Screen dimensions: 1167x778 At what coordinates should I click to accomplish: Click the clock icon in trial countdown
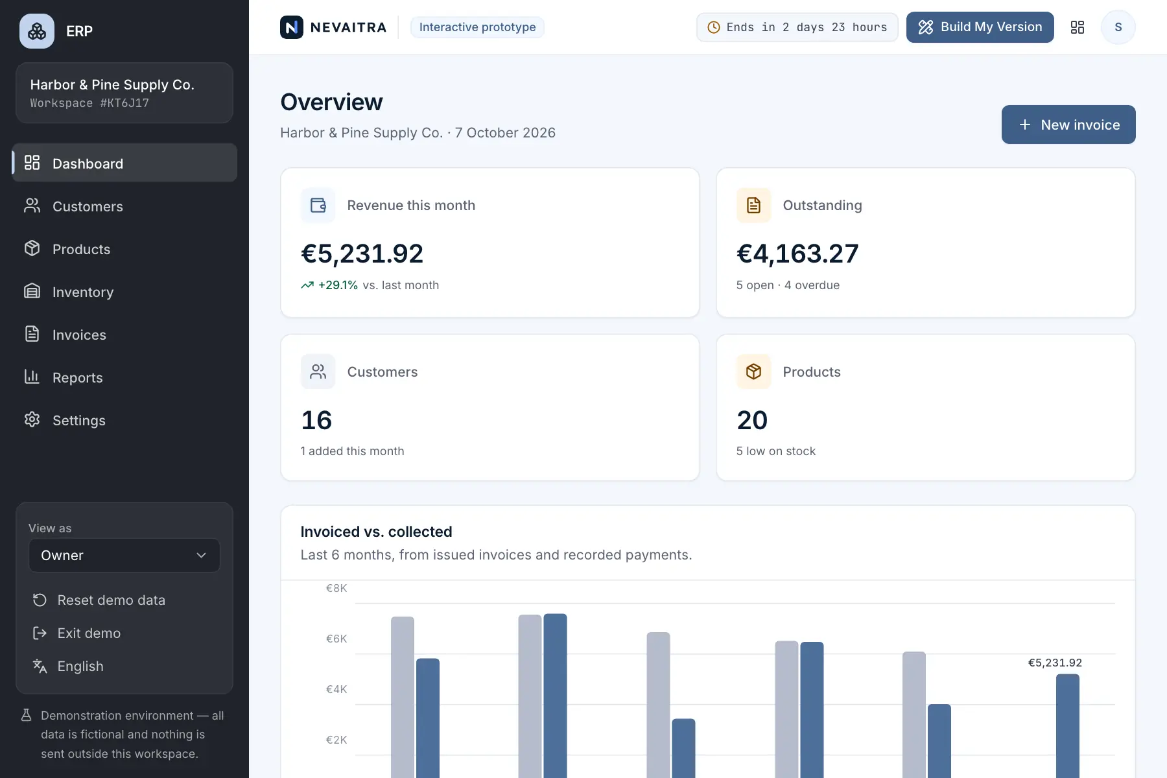click(714, 27)
